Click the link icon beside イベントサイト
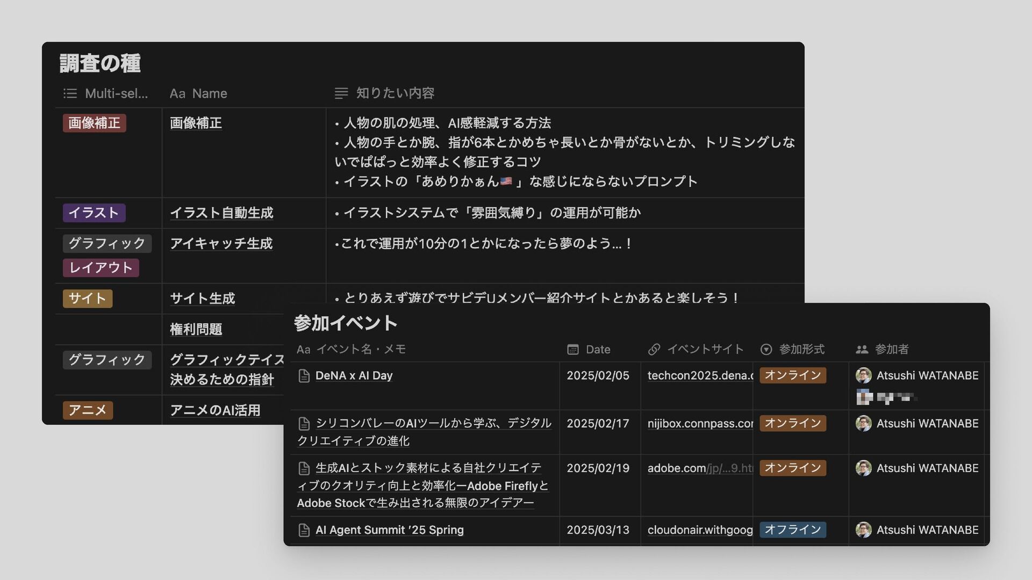 pos(654,350)
